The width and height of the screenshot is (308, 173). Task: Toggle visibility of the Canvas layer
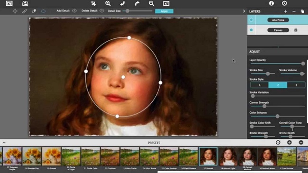[251, 30]
